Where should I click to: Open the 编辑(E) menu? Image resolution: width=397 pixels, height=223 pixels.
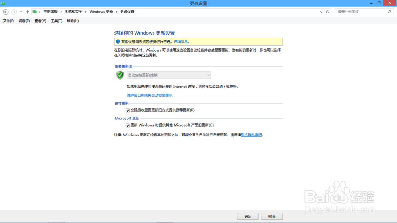pyautogui.click(x=24, y=21)
